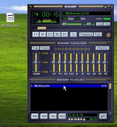Click the 310 Hz band slider handle
This screenshot has width=117, height=127.
65,62
